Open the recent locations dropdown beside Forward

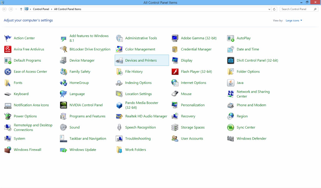(16, 9)
